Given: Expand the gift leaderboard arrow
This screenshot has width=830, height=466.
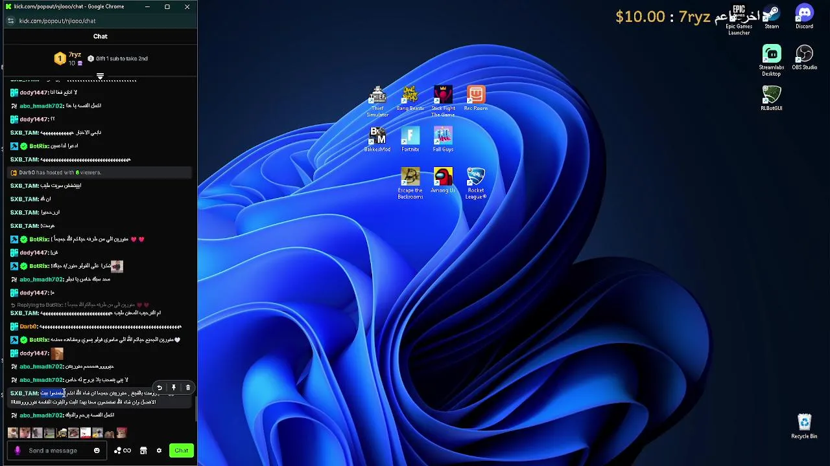Looking at the screenshot, I should 101,76.
